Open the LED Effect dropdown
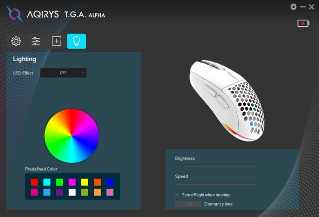The width and height of the screenshot is (319, 217). pos(63,72)
